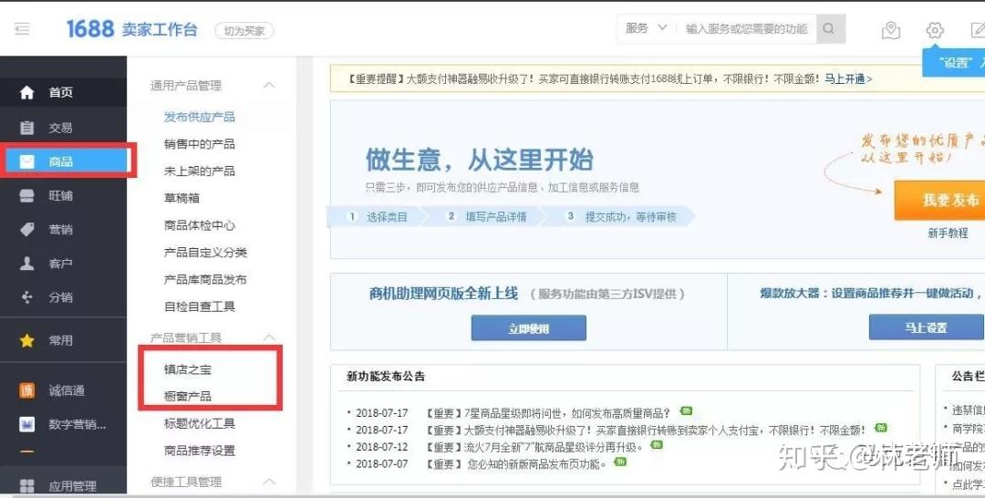Open 商品体检中心 submenu item
The height and width of the screenshot is (498, 985).
click(x=199, y=224)
